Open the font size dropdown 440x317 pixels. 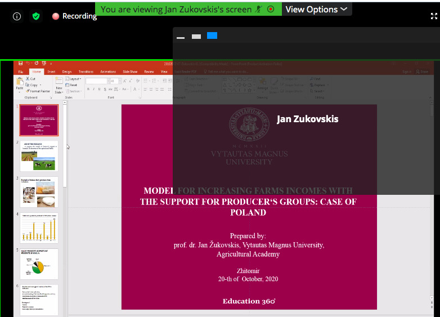(120, 81)
